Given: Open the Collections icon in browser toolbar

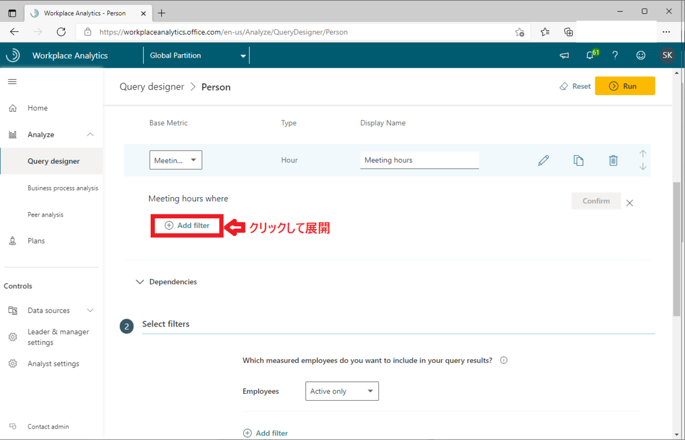Looking at the screenshot, I should coord(568,32).
